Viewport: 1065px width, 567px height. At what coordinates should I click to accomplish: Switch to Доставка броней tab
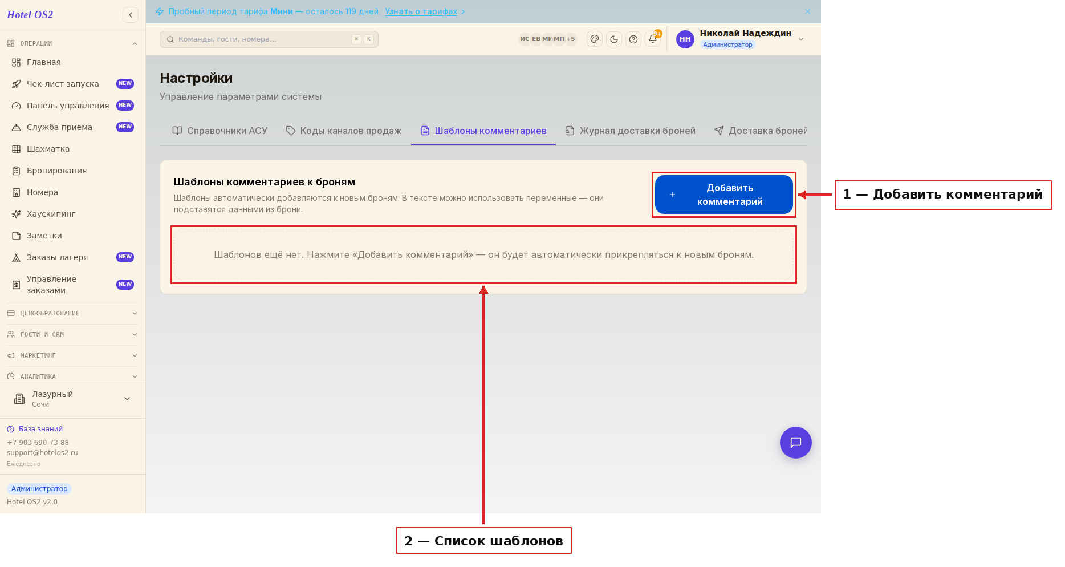coord(761,131)
